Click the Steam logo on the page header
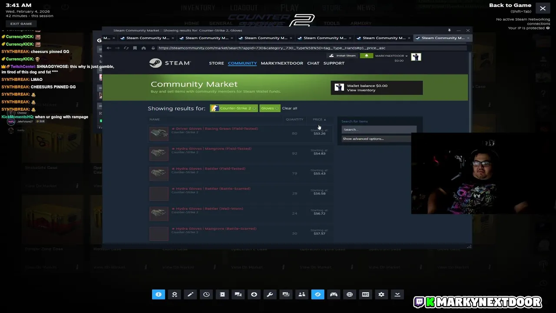 [170, 63]
